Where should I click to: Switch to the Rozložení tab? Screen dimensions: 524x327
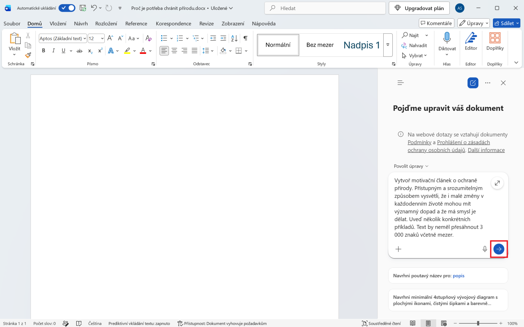[x=106, y=23]
